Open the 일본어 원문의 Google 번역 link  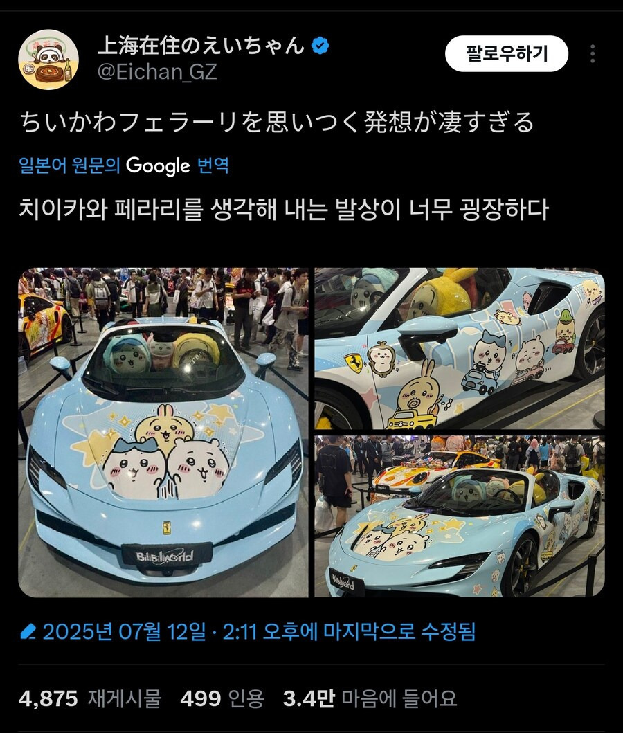[124, 165]
